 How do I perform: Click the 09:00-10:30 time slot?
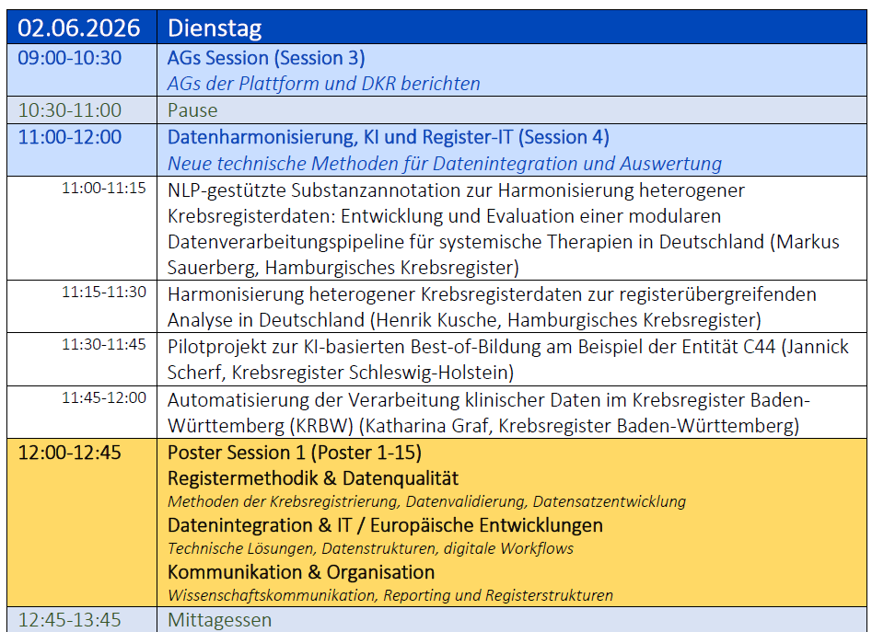click(x=70, y=58)
